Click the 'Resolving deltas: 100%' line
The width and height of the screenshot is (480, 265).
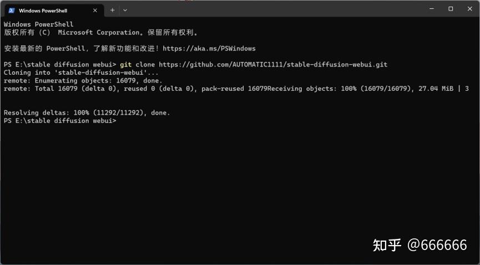coord(87,113)
